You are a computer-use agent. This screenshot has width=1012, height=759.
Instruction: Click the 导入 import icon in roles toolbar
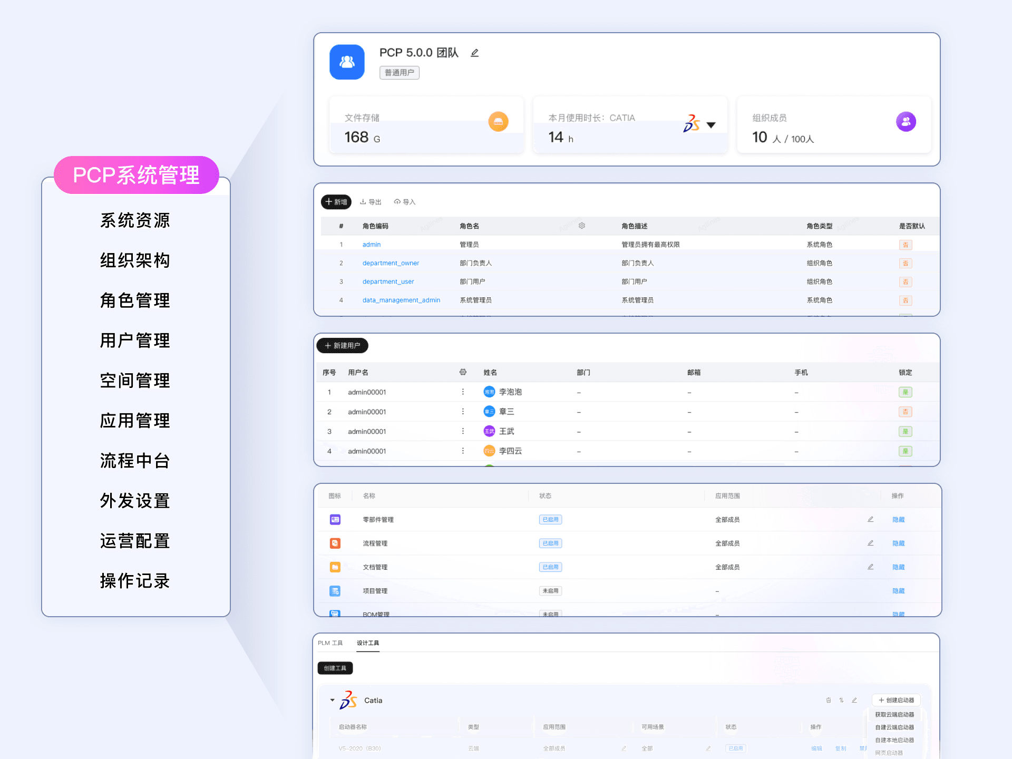tap(397, 202)
